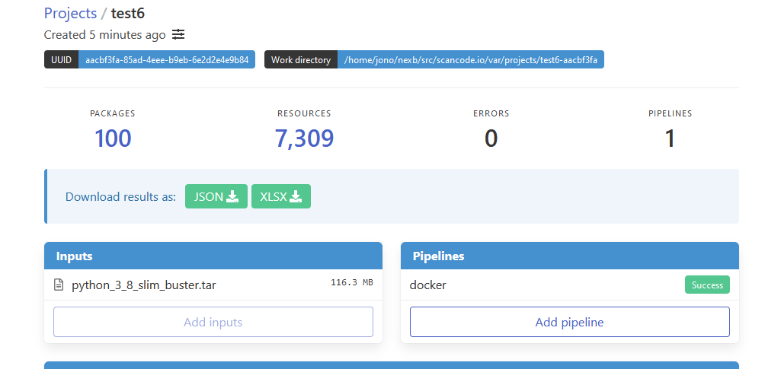Click the PACKAGES heading label
Image resolution: width=781 pixels, height=369 pixels.
113,113
